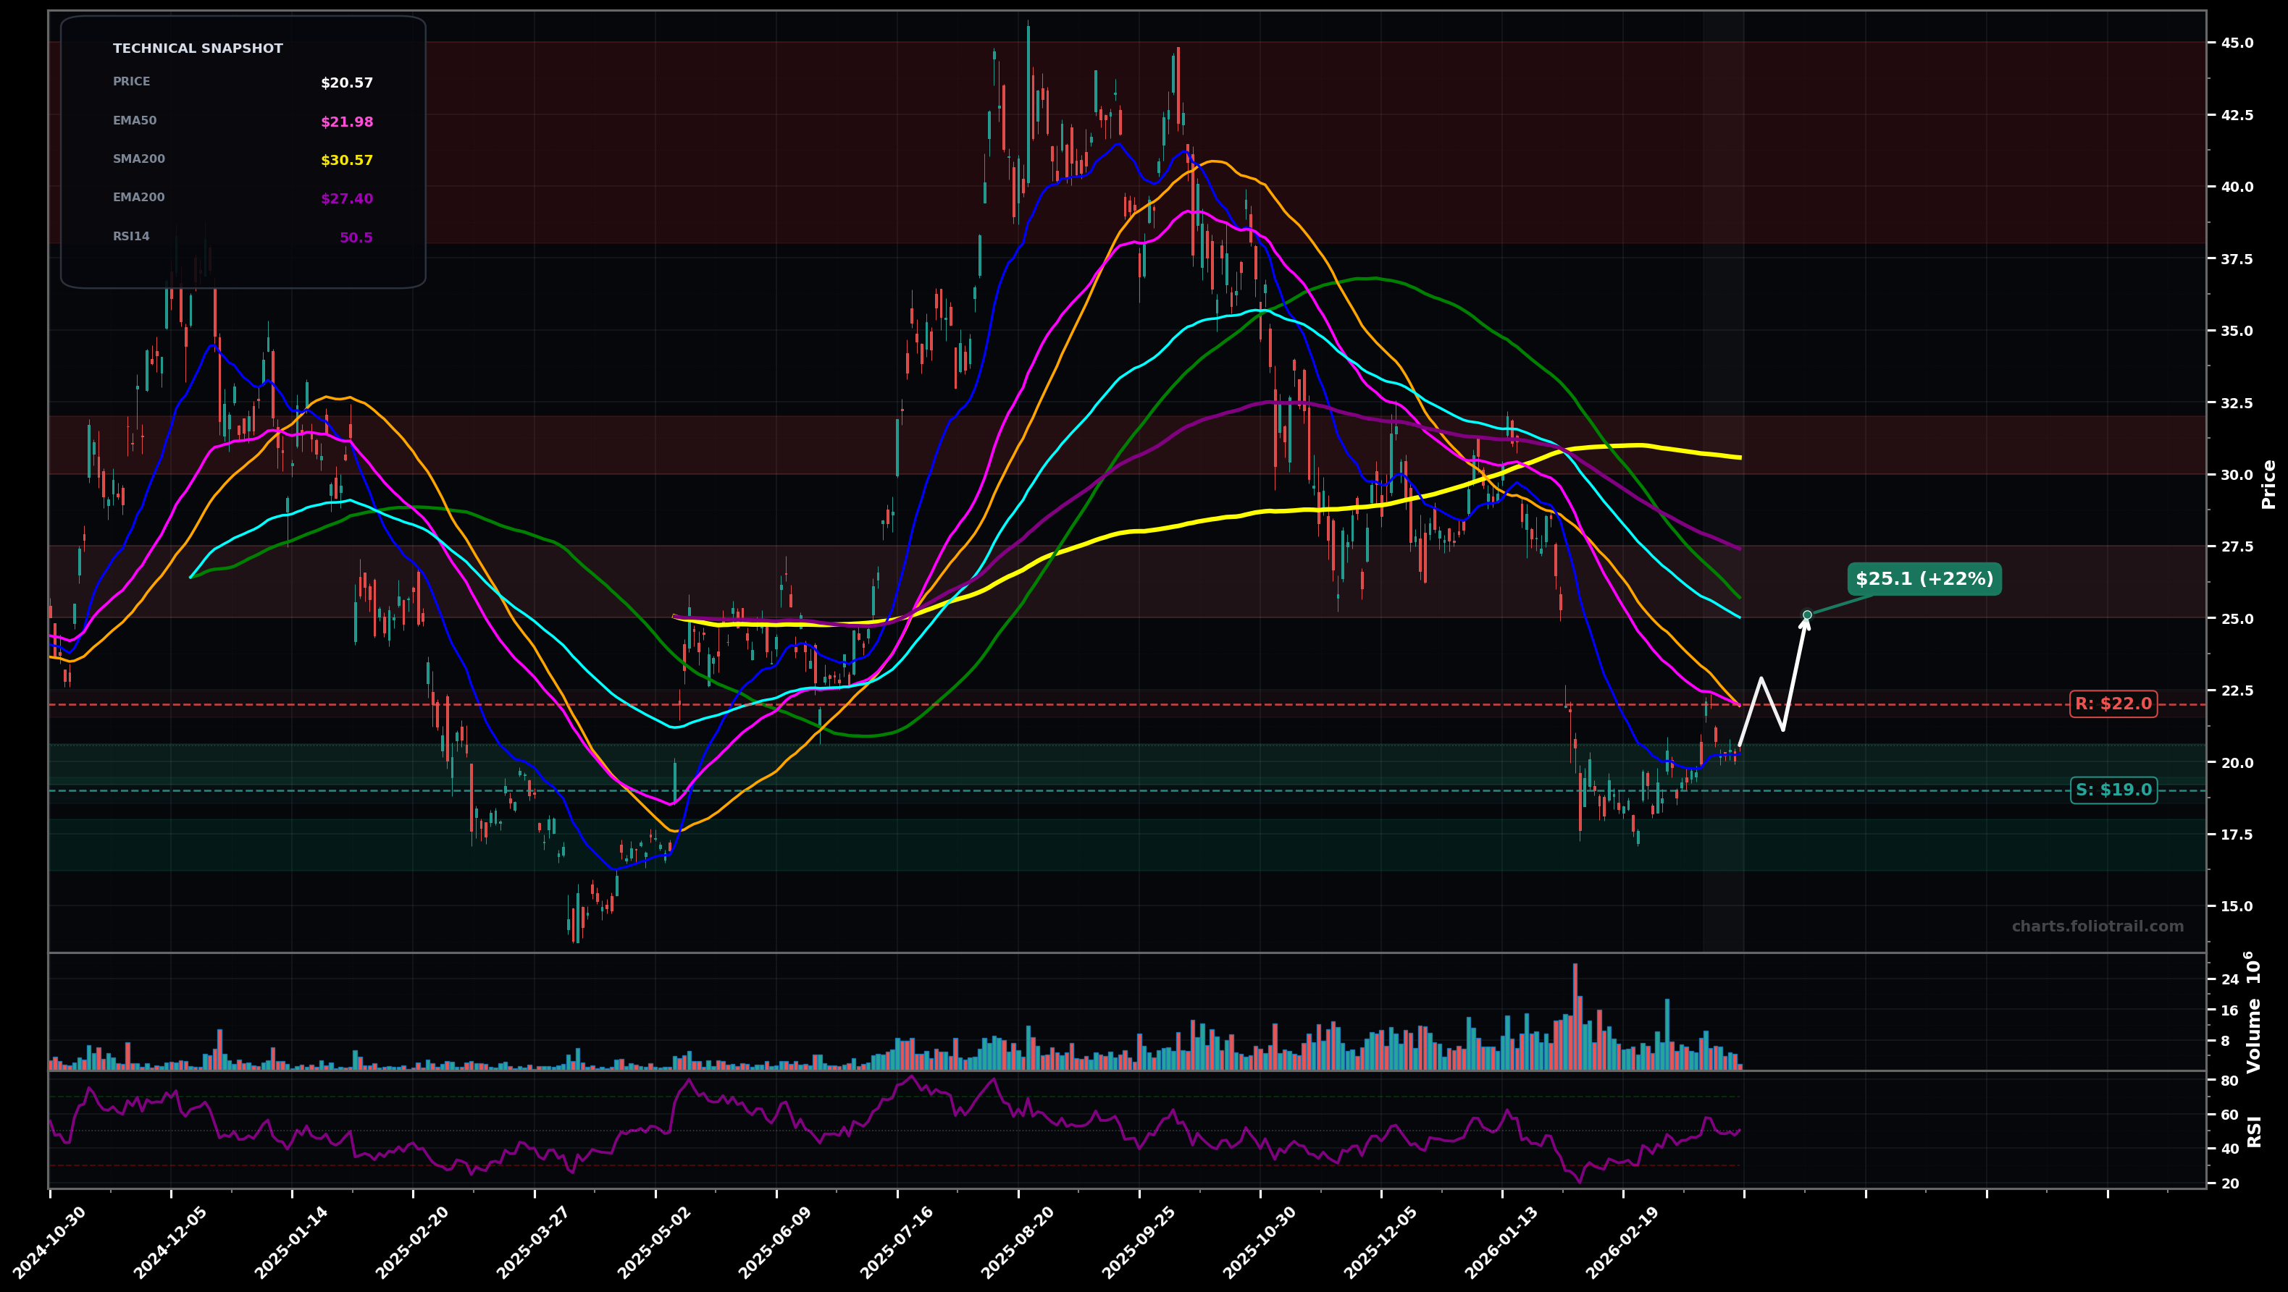Select the RSI14 reading 50.5
Screen dimensions: 2288x1292
coord(357,236)
